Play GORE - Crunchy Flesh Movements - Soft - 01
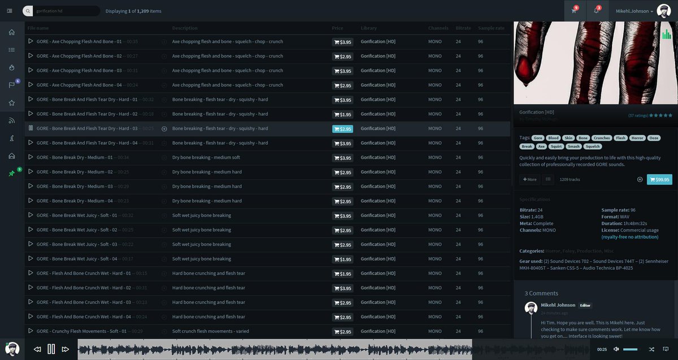Viewport: 678px width, 360px height. point(31,331)
